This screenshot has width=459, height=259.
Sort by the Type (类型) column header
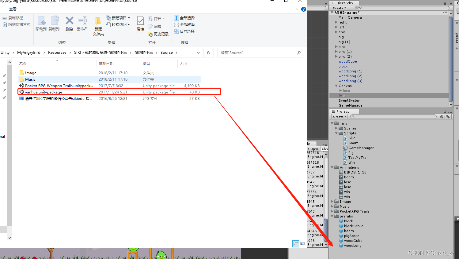pos(146,64)
